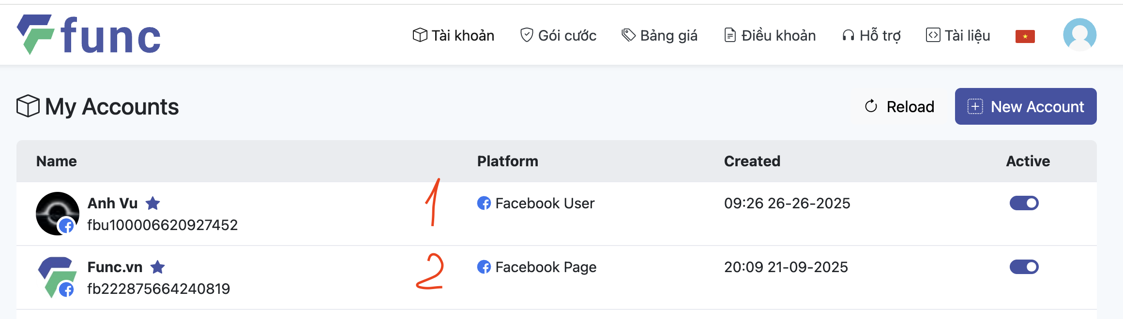Open the user profile avatar menu
The width and height of the screenshot is (1123, 319).
1079,35
